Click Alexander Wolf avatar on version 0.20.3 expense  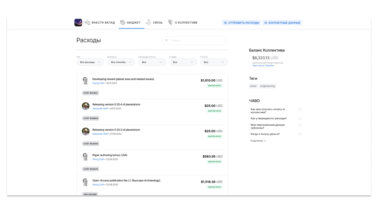pyautogui.click(x=85, y=132)
